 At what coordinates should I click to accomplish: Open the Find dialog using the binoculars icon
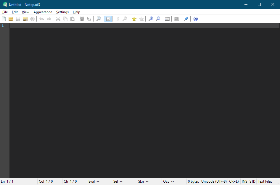tap(82, 19)
